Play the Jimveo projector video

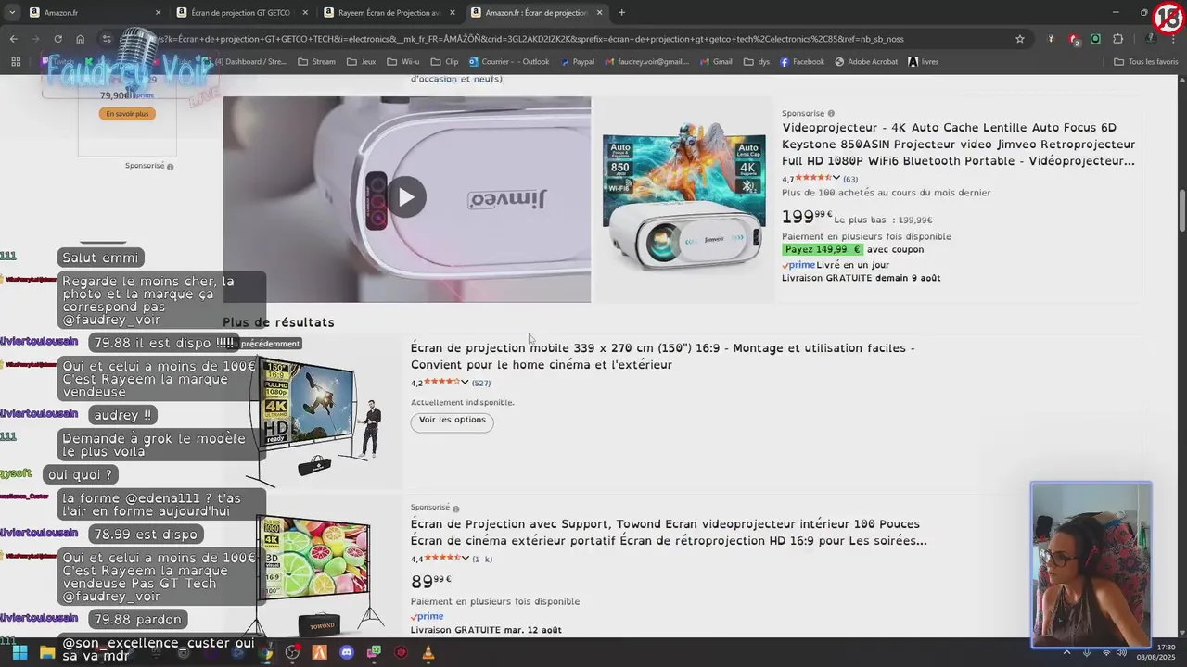click(x=405, y=197)
